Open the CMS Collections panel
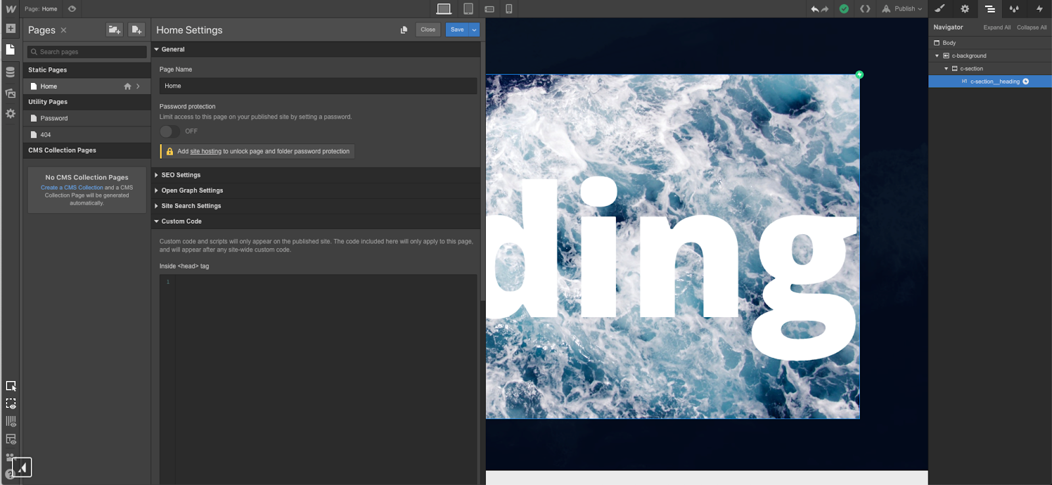The image size is (1052, 485). (x=11, y=72)
